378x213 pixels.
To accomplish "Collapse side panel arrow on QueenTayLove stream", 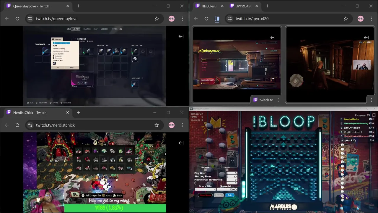I will [x=181, y=36].
